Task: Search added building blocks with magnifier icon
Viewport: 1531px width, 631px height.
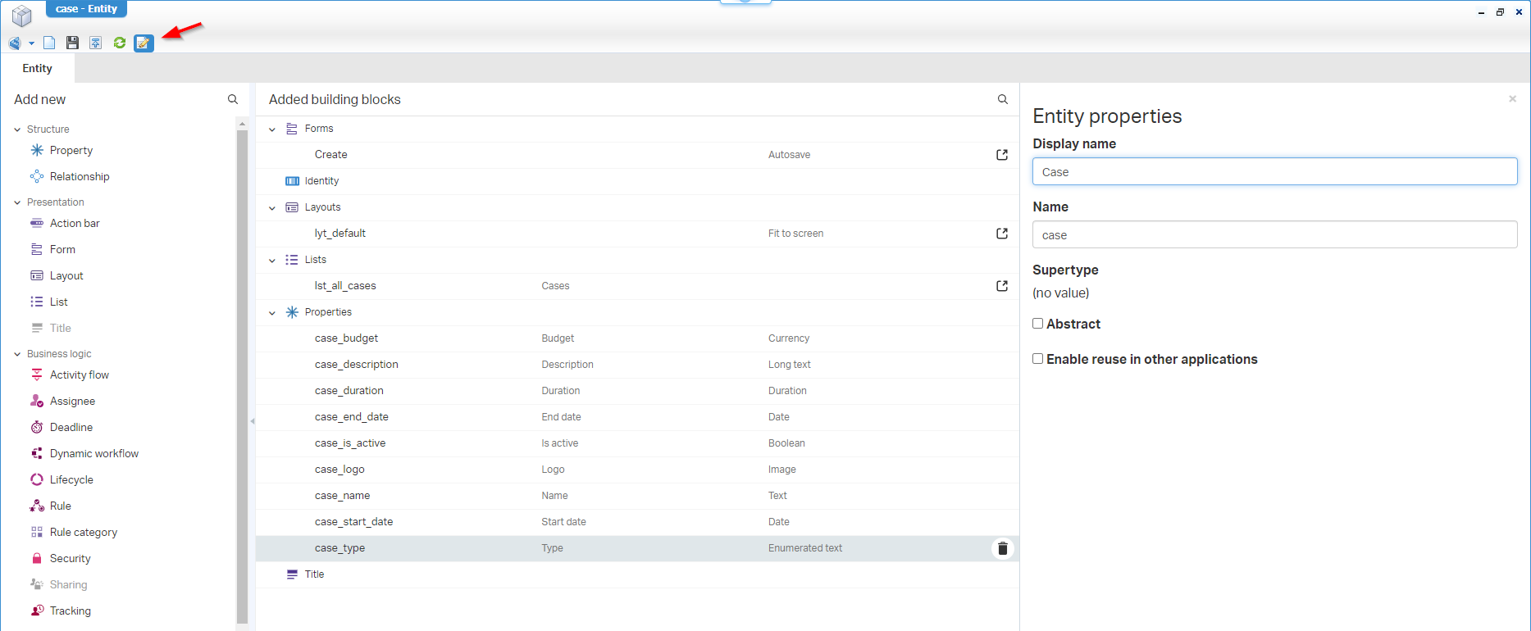Action: [1002, 99]
